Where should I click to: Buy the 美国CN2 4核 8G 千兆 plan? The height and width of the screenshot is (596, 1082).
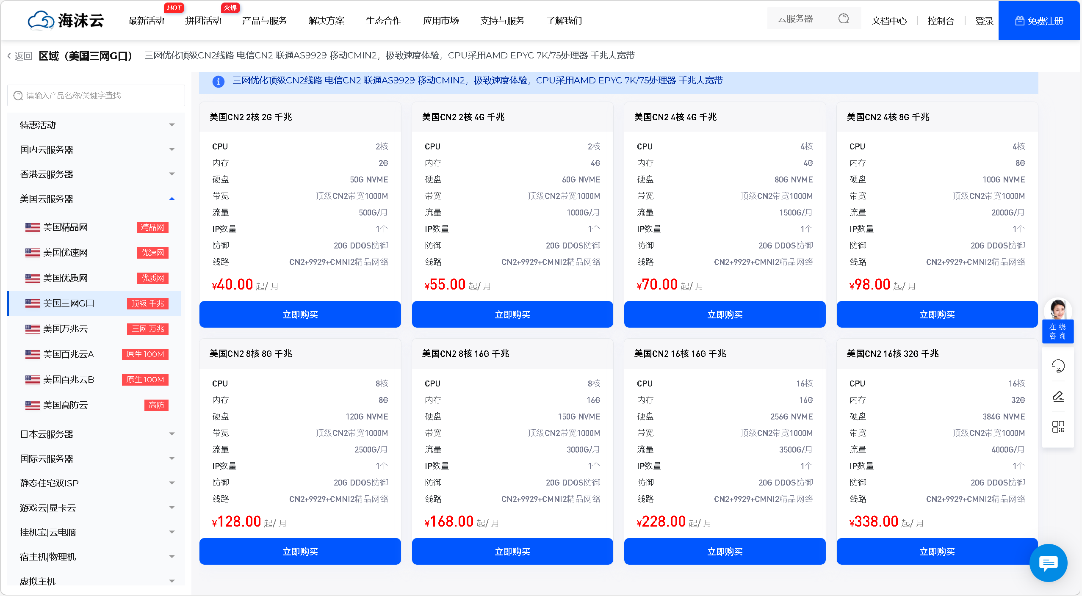937,315
